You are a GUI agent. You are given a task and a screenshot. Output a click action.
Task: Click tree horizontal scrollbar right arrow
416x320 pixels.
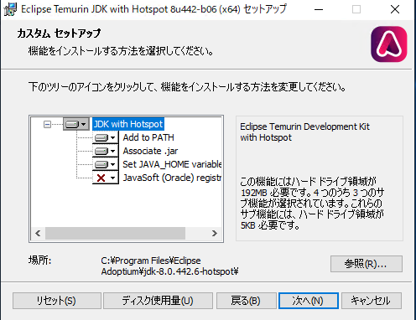(x=215, y=233)
